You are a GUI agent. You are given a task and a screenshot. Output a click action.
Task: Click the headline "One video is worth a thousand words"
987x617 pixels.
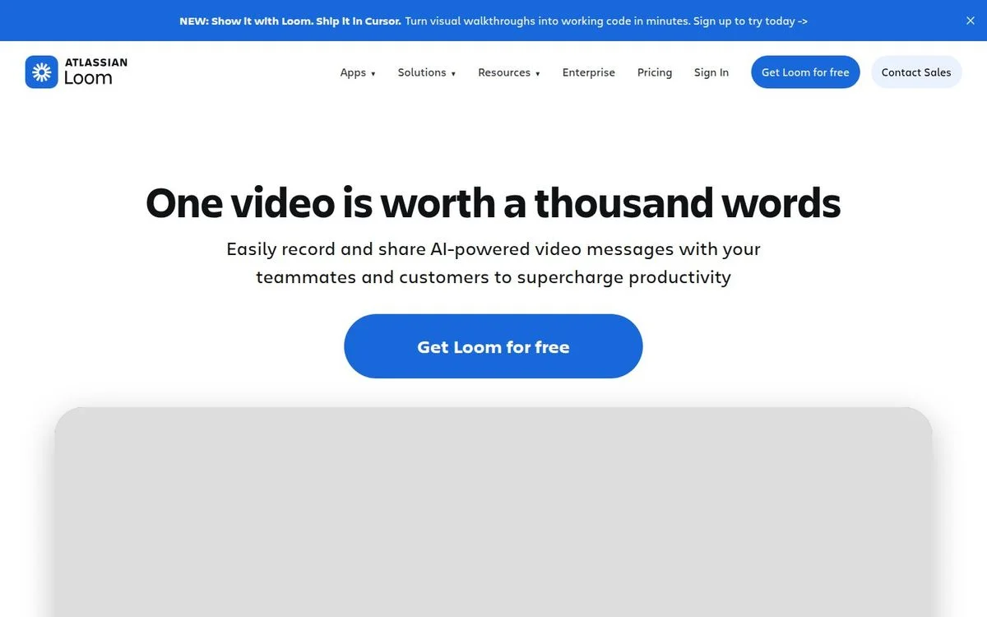(493, 202)
